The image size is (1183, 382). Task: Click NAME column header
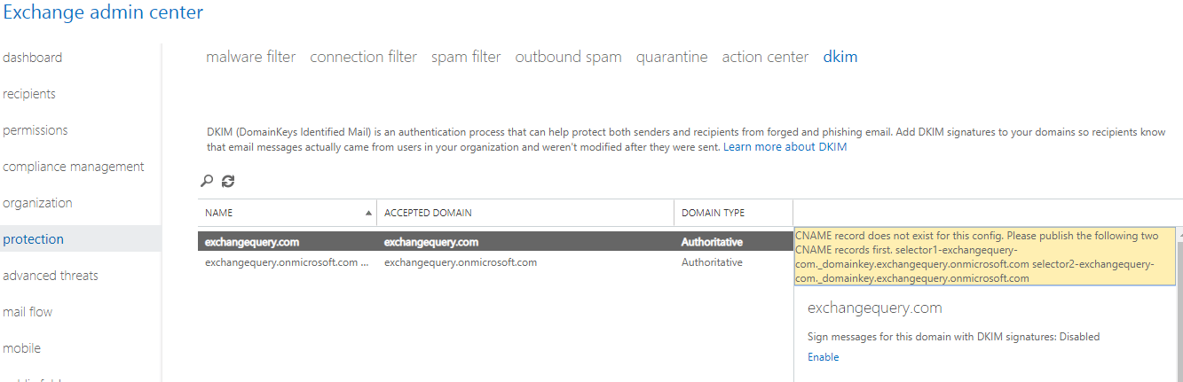pos(288,213)
